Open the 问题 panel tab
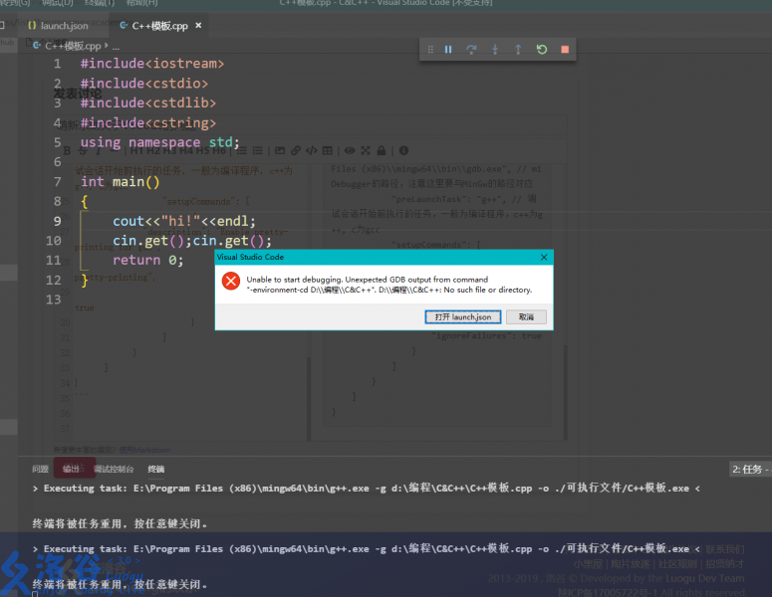 pos(40,469)
